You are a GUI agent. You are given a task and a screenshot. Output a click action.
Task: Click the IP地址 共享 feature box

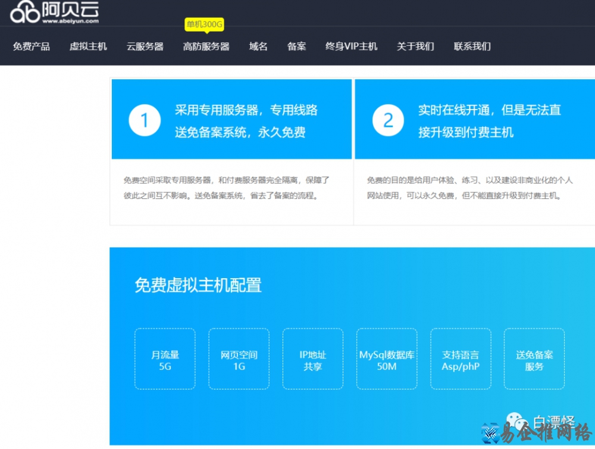tap(312, 359)
